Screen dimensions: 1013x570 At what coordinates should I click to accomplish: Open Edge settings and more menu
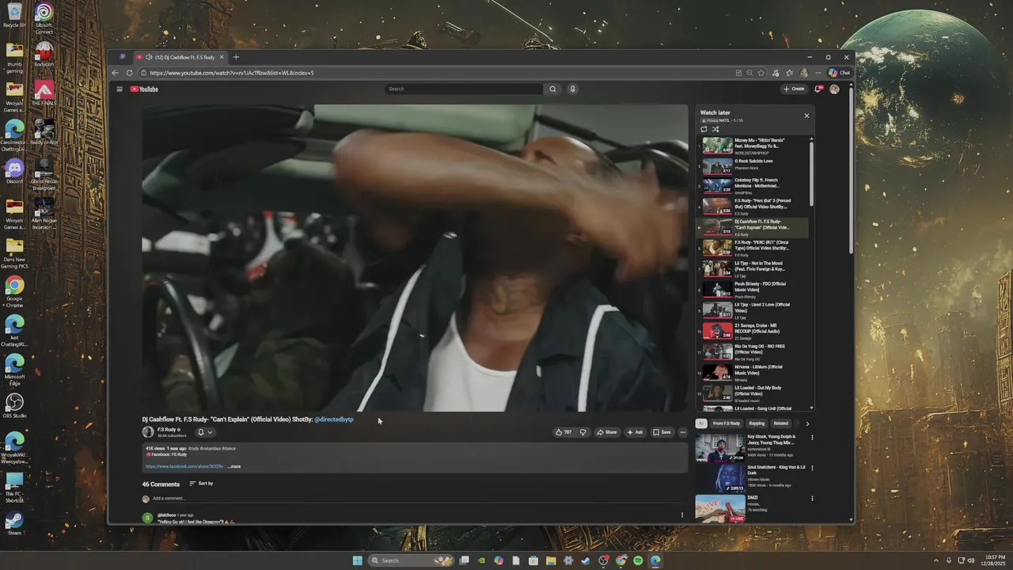[x=817, y=73]
